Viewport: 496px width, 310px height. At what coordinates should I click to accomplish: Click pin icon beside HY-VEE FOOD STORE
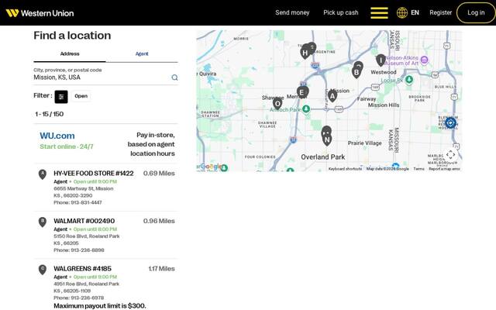pos(43,174)
